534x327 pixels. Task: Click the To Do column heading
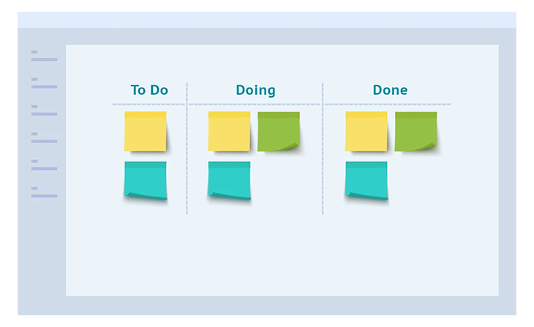pos(149,90)
